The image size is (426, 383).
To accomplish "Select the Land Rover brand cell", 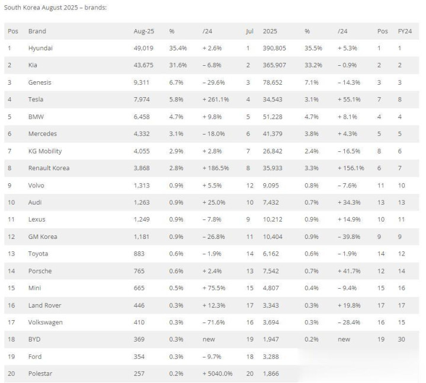I will point(44,305).
